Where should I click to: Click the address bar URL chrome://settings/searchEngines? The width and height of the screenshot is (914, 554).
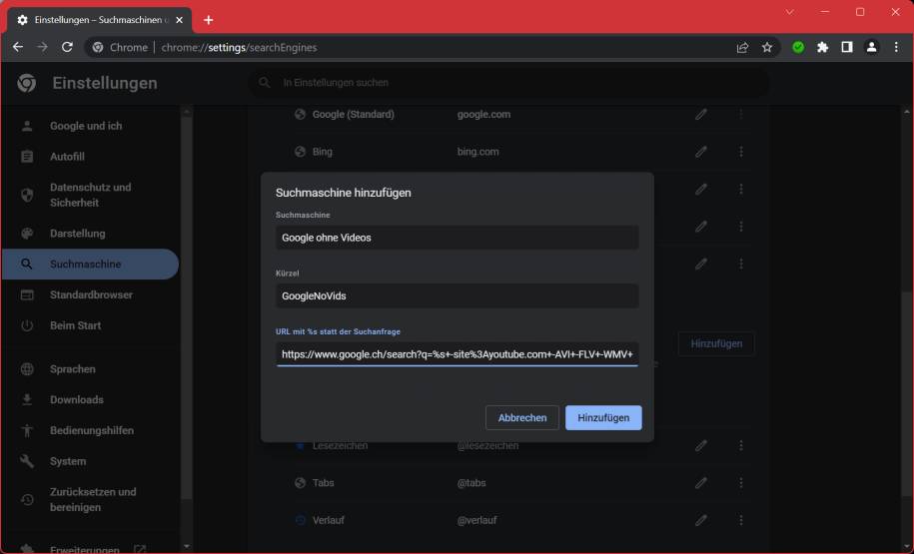239,48
